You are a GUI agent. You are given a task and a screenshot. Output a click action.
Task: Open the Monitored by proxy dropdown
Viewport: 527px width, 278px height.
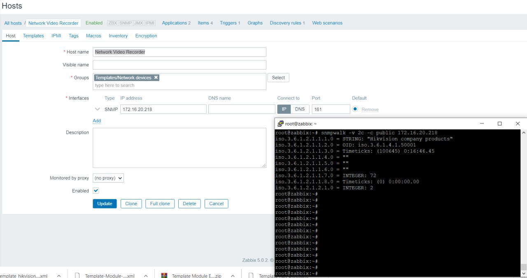click(x=108, y=178)
